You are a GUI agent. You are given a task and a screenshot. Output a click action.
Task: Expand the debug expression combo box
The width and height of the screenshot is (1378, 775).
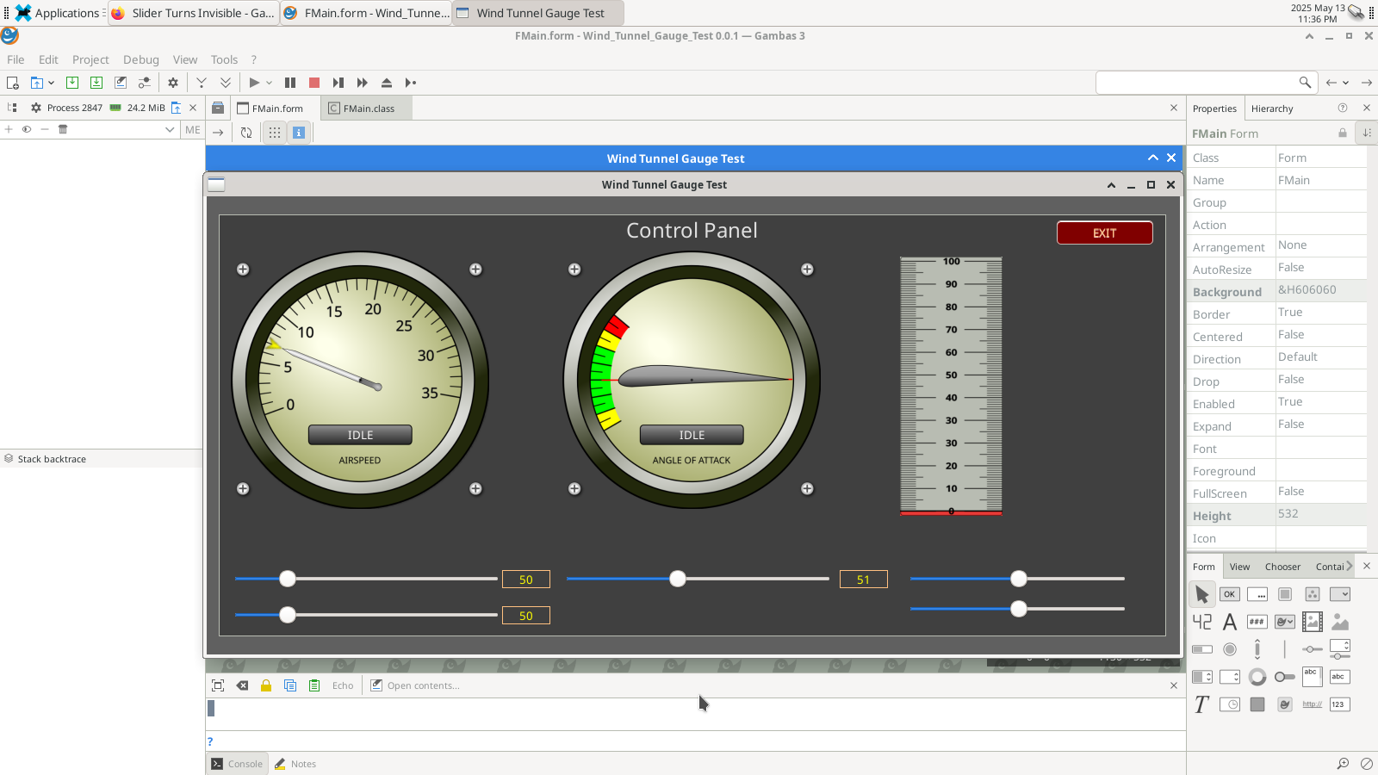coord(170,129)
